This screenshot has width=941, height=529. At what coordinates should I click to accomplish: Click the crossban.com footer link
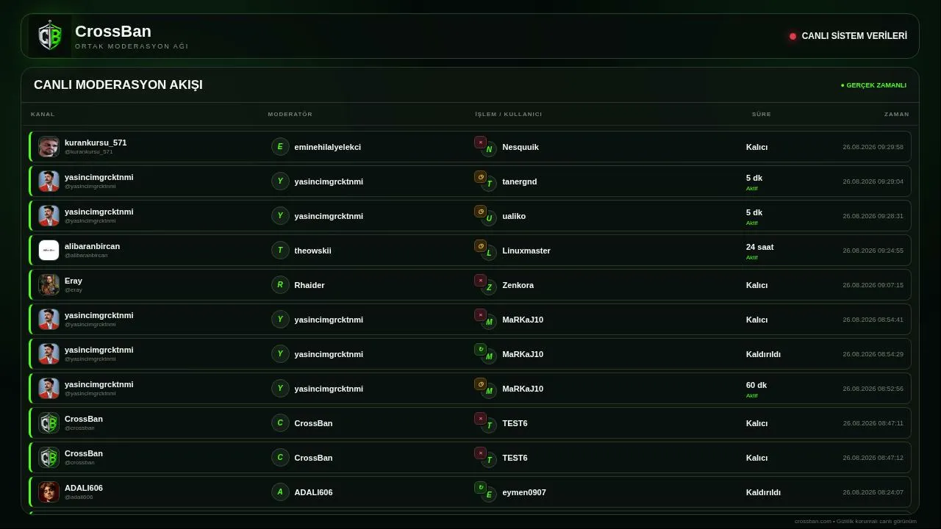click(x=813, y=521)
